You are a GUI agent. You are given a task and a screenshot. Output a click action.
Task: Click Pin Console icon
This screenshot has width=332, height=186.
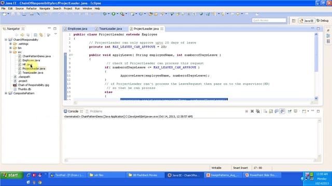click(289, 111)
